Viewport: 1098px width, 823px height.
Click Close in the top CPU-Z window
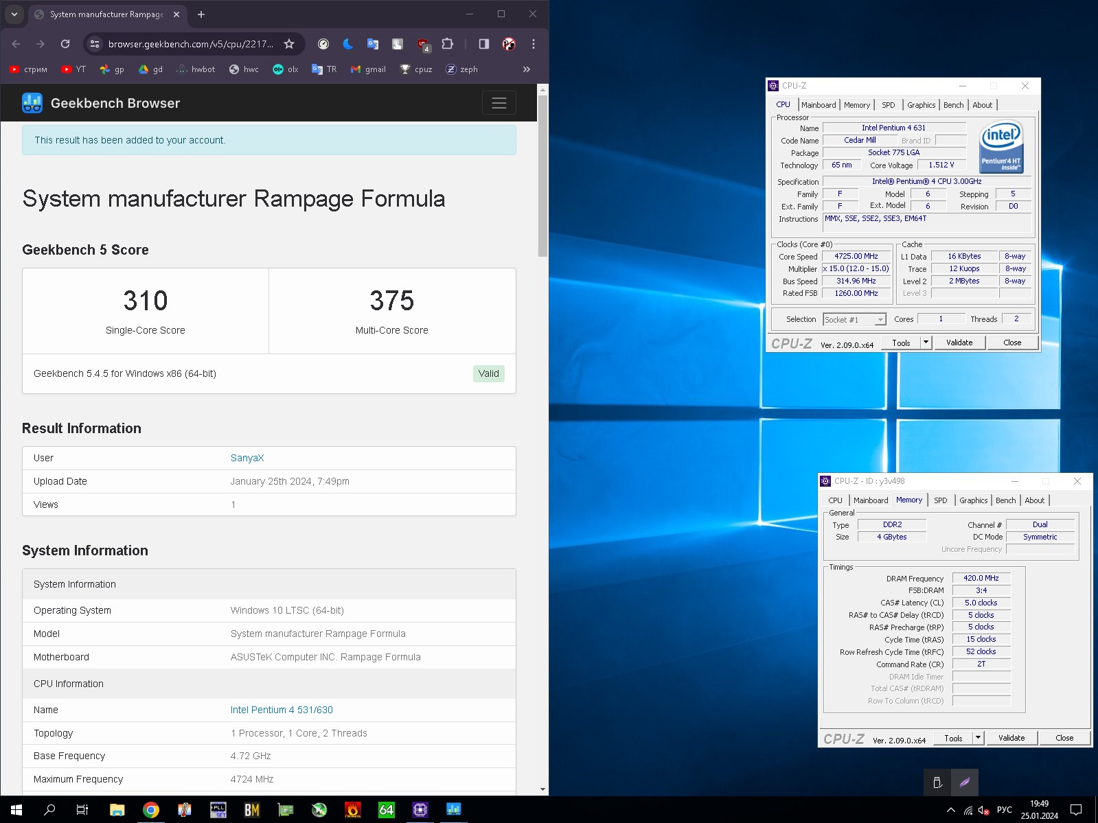tap(1012, 343)
